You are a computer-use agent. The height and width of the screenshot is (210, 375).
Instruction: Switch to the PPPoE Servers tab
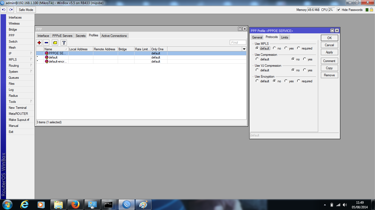(62, 36)
